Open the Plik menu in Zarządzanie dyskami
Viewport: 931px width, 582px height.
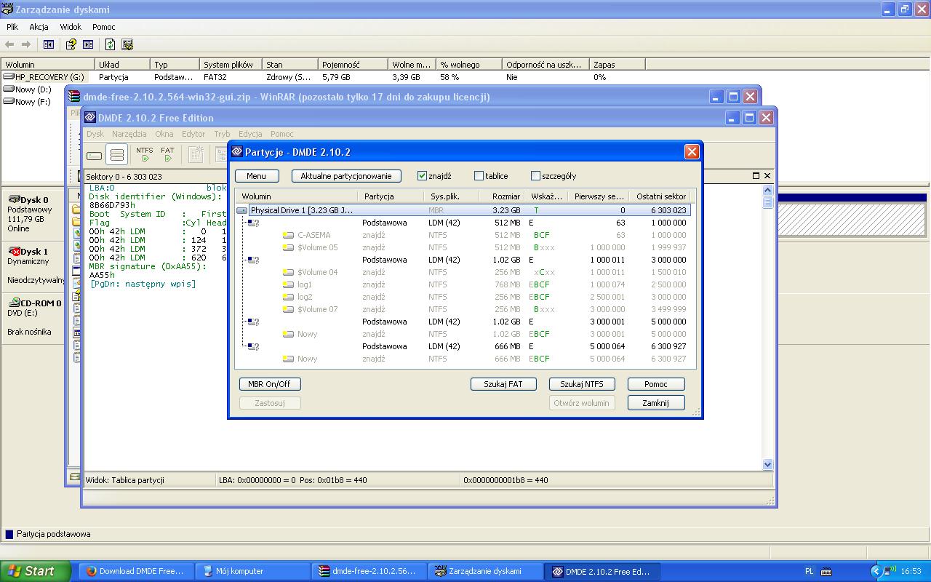(12, 27)
